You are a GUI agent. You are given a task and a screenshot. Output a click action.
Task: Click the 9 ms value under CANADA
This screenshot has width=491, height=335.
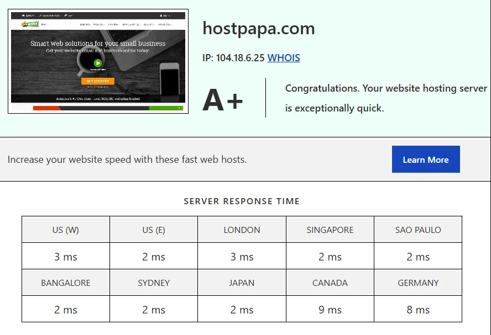(330, 310)
